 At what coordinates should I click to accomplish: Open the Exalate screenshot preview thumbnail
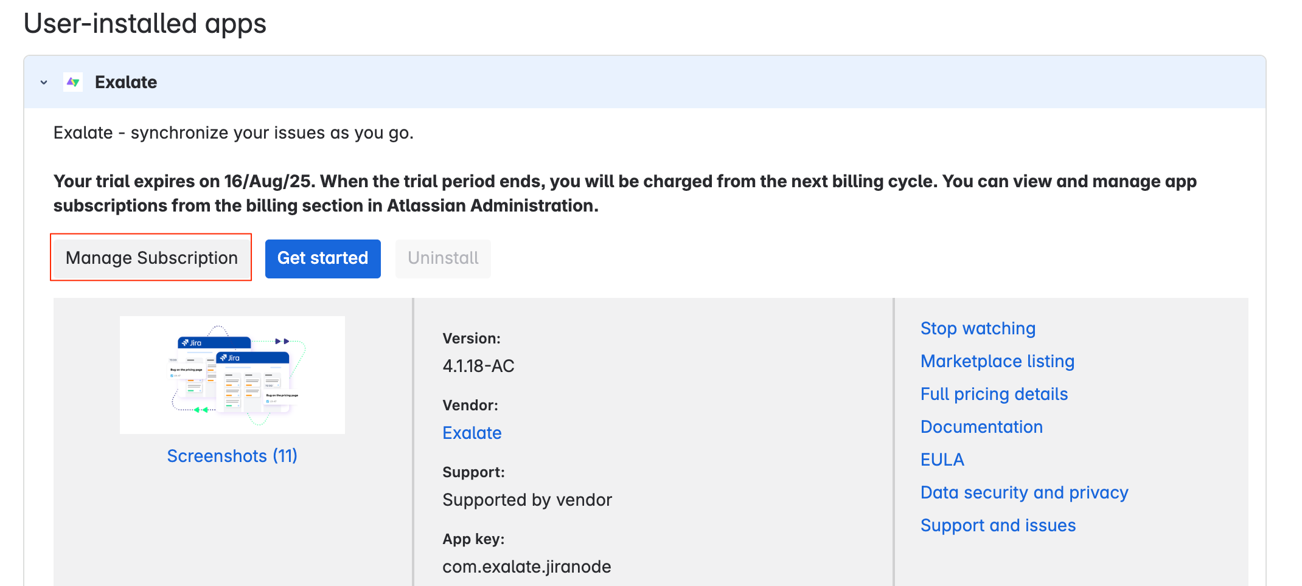[232, 374]
